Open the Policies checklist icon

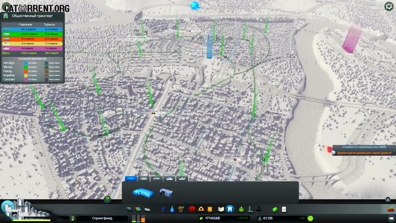tap(284, 209)
